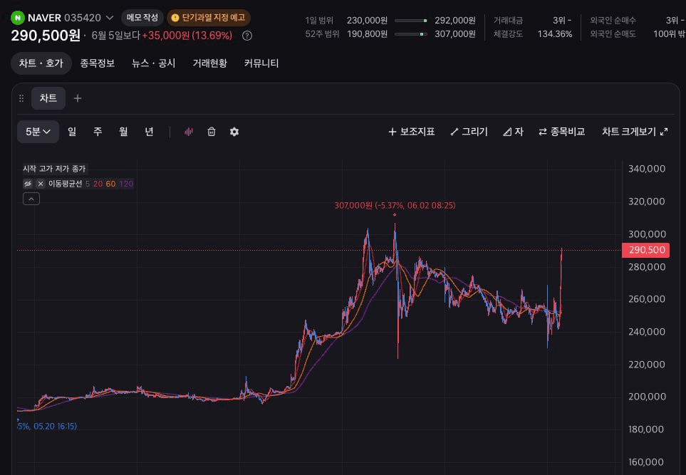This screenshot has width=686, height=475.
Task: Click the red 20-period moving average number
Action: click(x=98, y=184)
